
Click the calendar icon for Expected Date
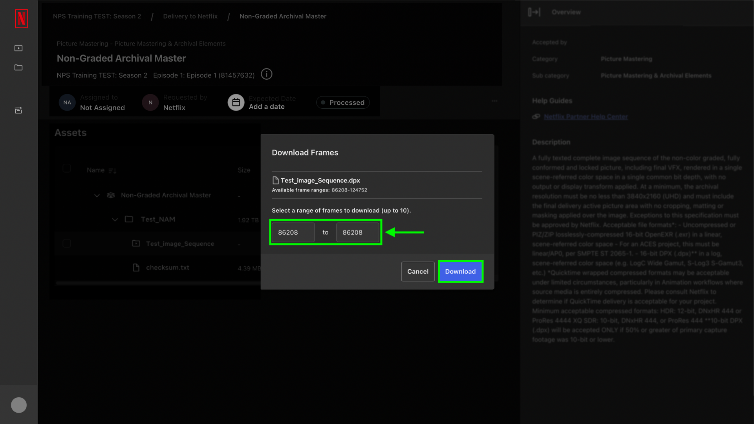tap(236, 102)
